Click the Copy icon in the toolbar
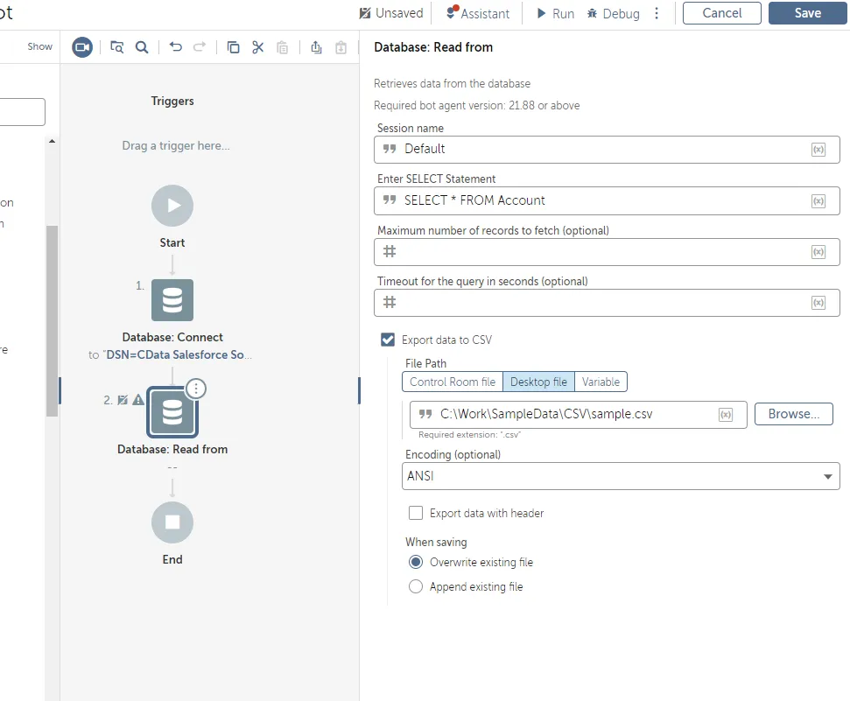This screenshot has height=701, width=850. pos(233,47)
